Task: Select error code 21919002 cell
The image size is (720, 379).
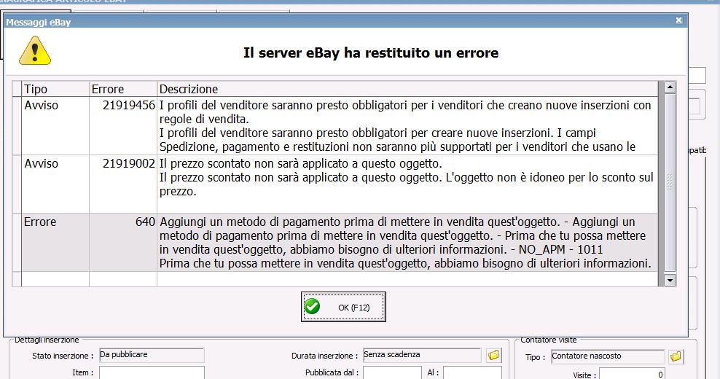Action: 123,184
